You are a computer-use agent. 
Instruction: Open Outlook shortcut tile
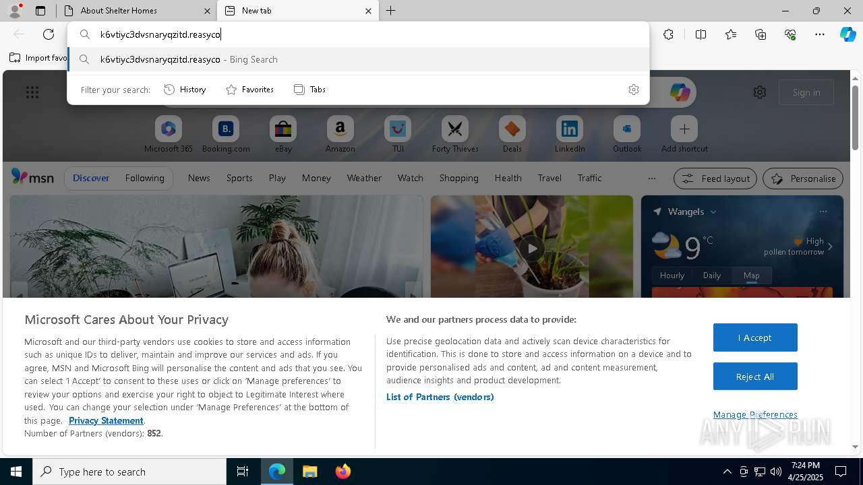point(627,135)
